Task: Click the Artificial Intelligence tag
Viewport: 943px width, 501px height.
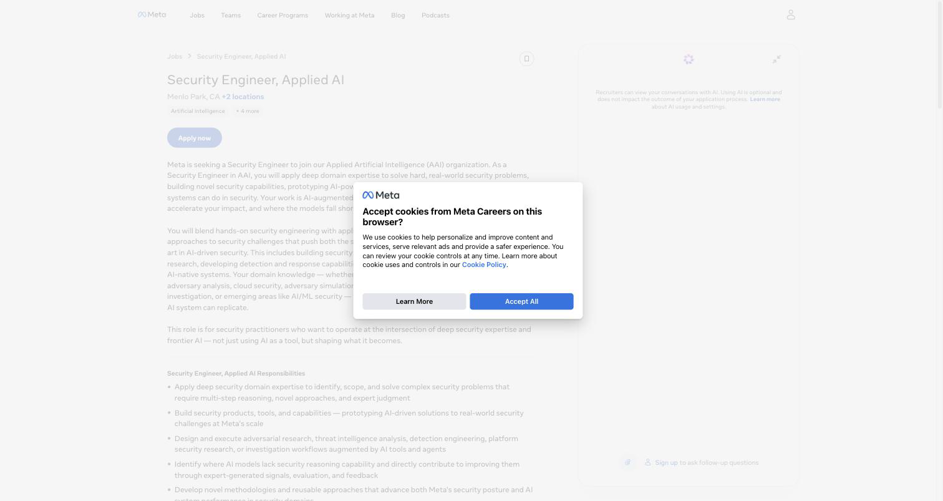Action: 198,111
